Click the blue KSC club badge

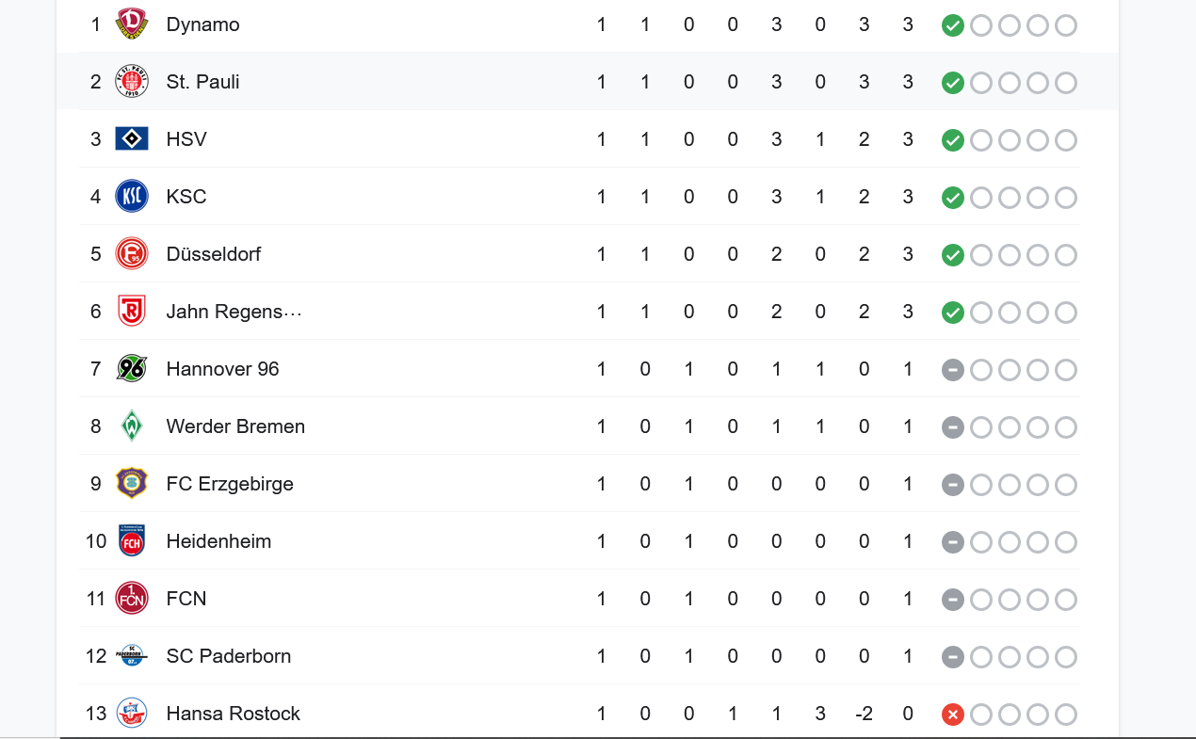pos(132,197)
